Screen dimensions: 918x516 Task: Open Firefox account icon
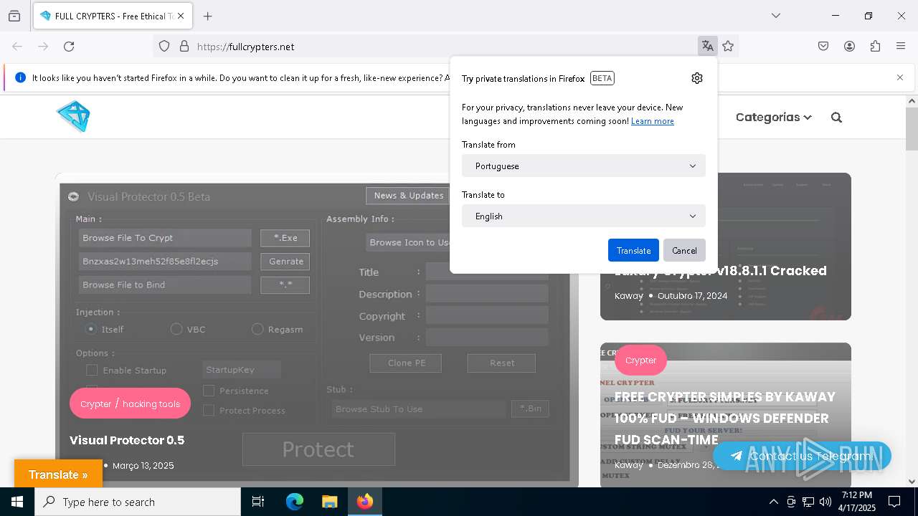point(849,46)
